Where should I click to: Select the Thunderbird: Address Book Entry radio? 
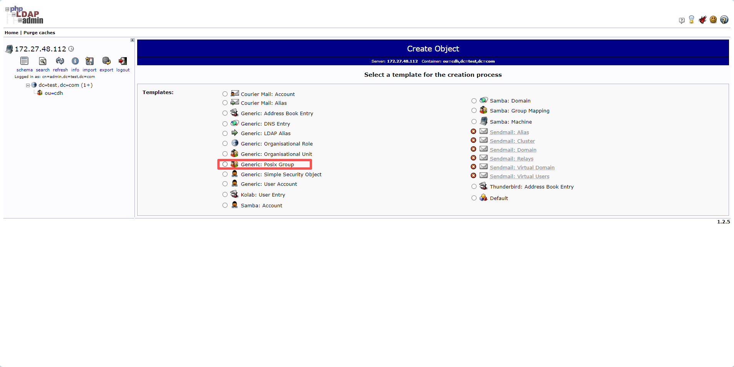click(474, 187)
